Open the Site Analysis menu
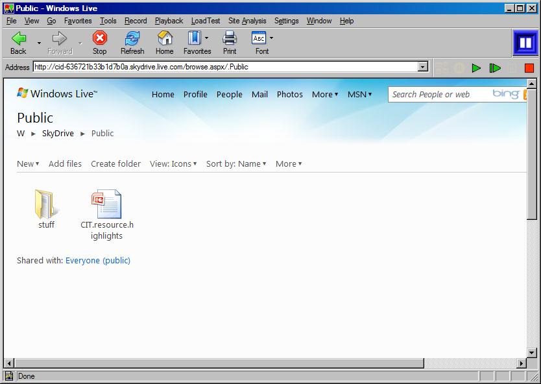The image size is (541, 384). click(x=247, y=21)
